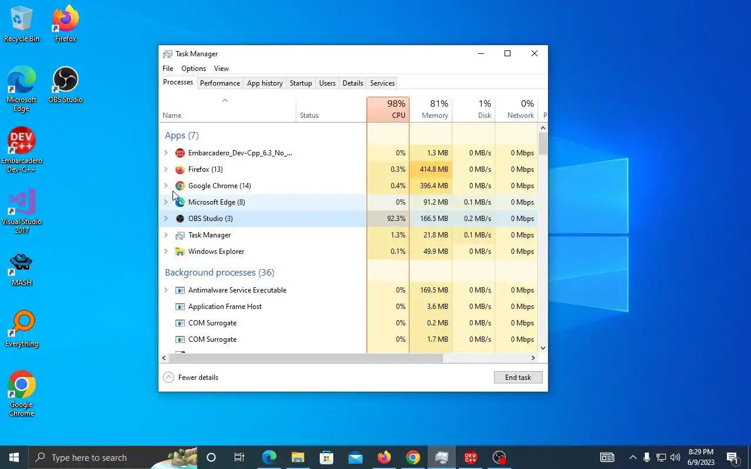The width and height of the screenshot is (751, 469).
Task: Click the Microsoft Edge process icon
Action: point(180,202)
